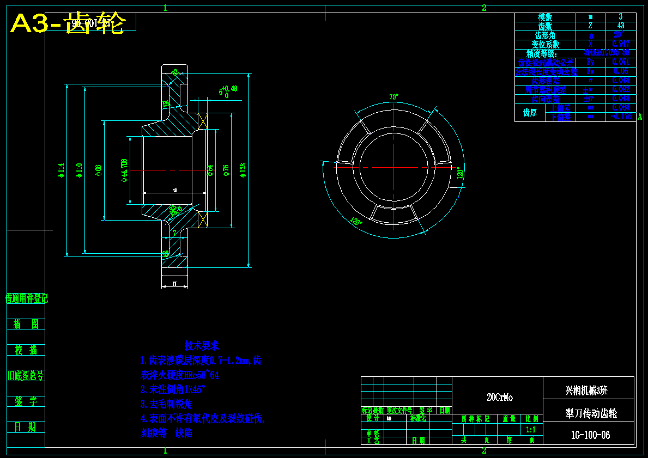Click the '重量' title block label
This screenshot has height=458, width=648.
(x=509, y=419)
